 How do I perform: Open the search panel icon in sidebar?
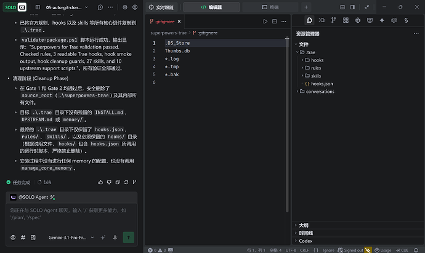click(x=322, y=20)
